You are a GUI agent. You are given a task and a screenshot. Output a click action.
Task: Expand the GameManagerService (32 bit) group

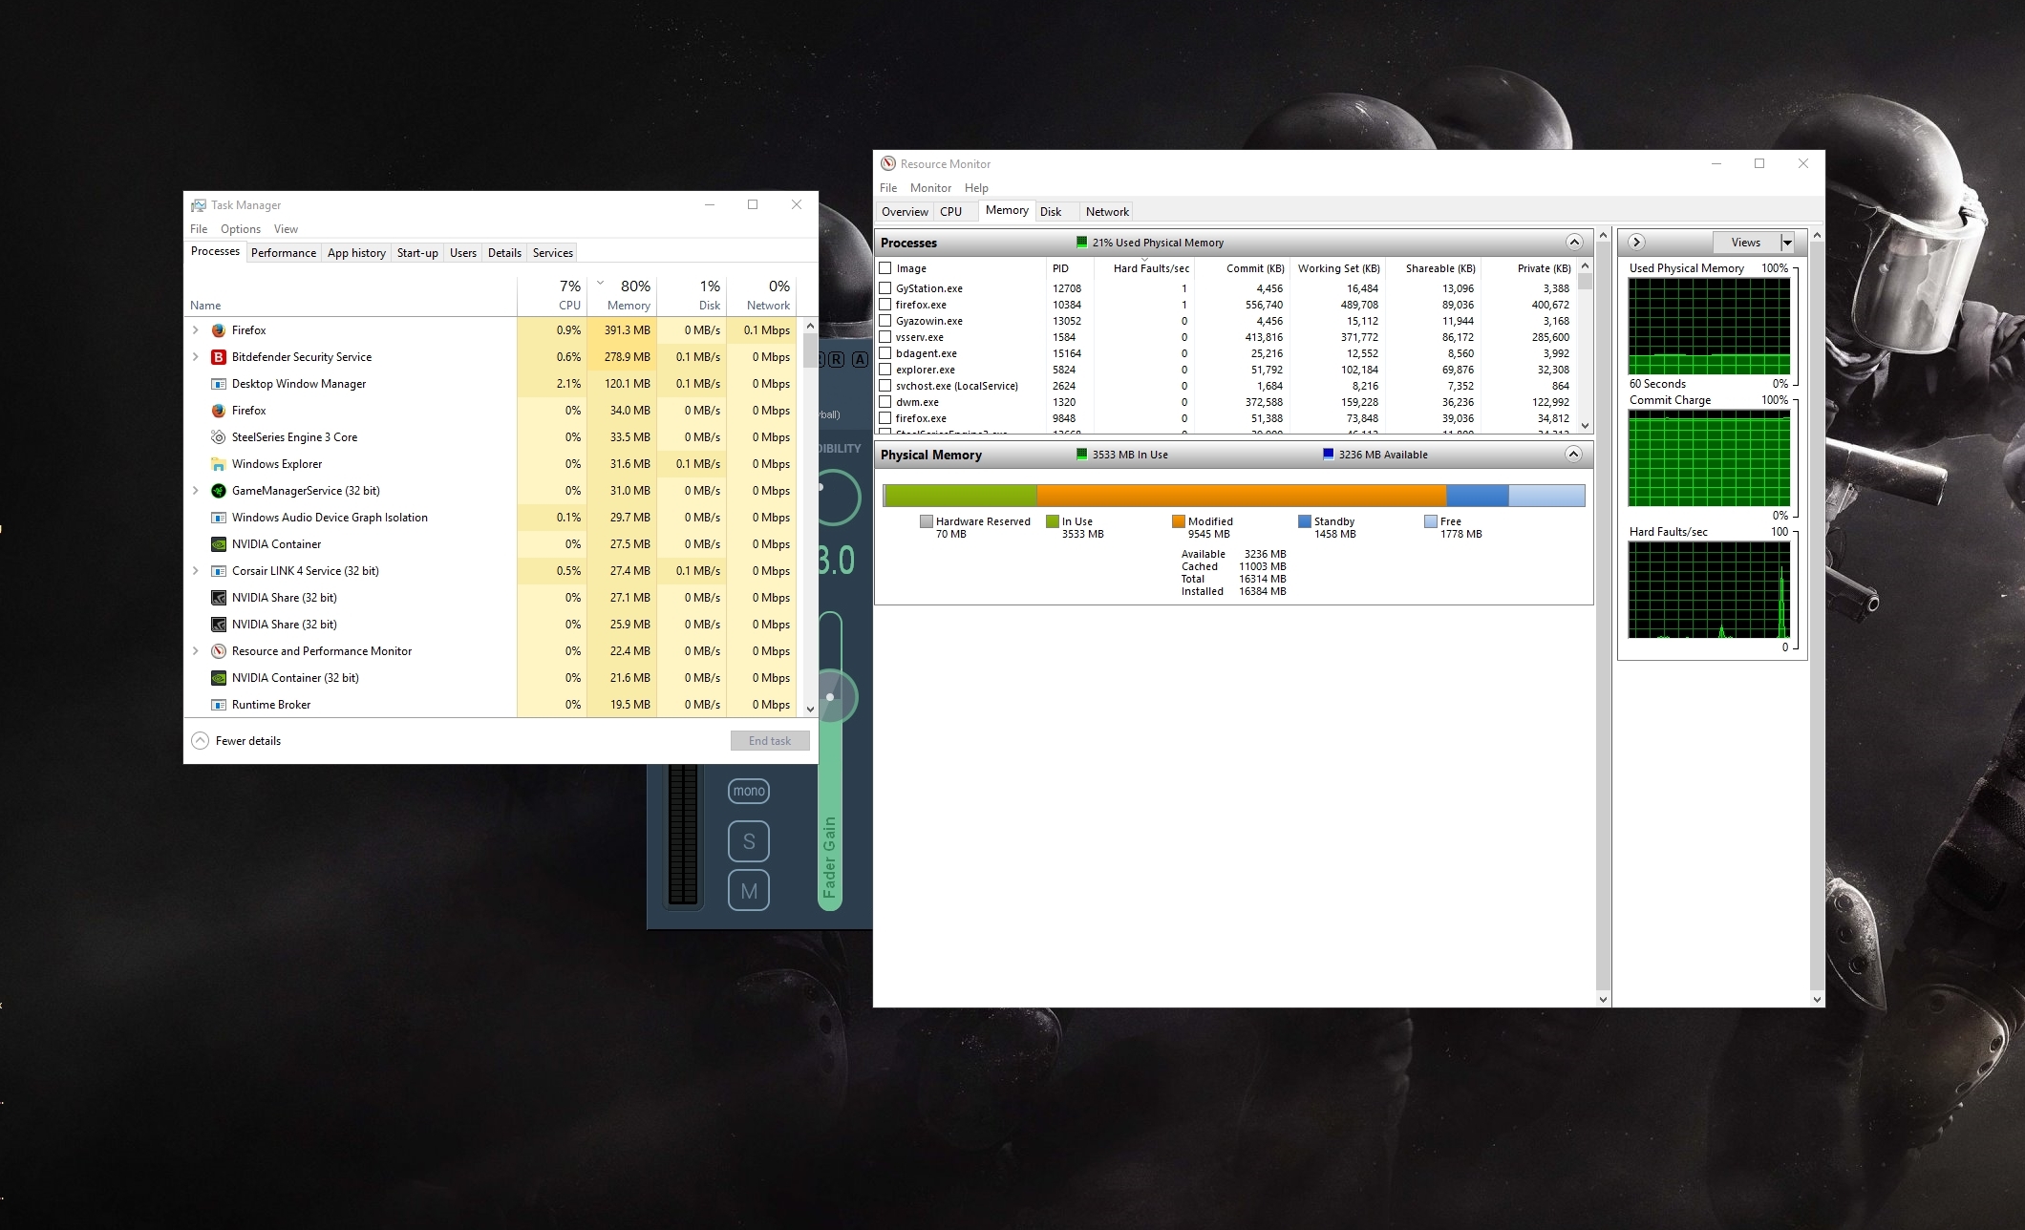pyautogui.click(x=196, y=491)
